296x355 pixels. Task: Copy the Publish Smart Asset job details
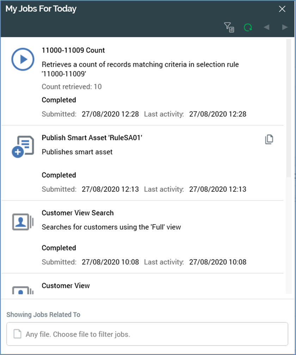269,140
